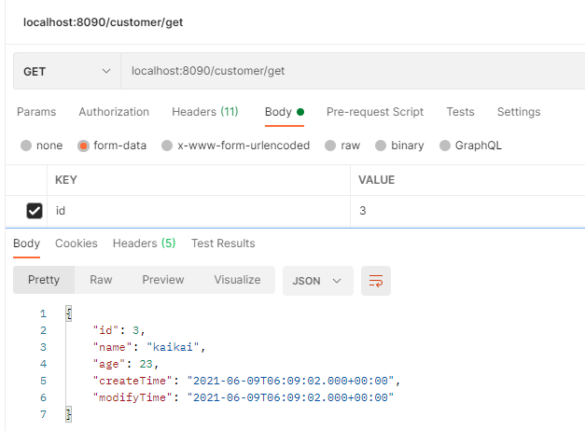Select binary body type radio
The width and height of the screenshot is (585, 431).
tap(380, 146)
